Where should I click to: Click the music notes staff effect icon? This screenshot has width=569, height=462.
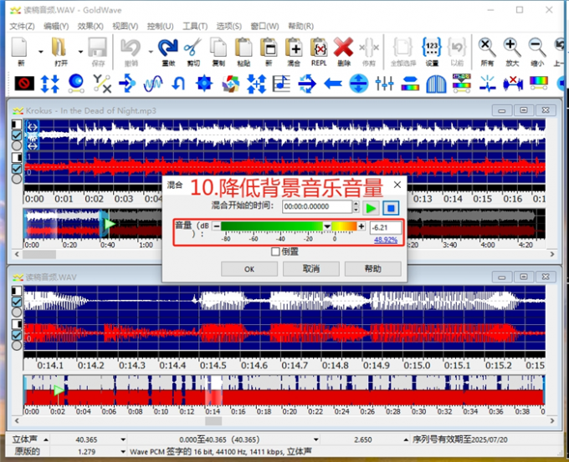[x=281, y=84]
